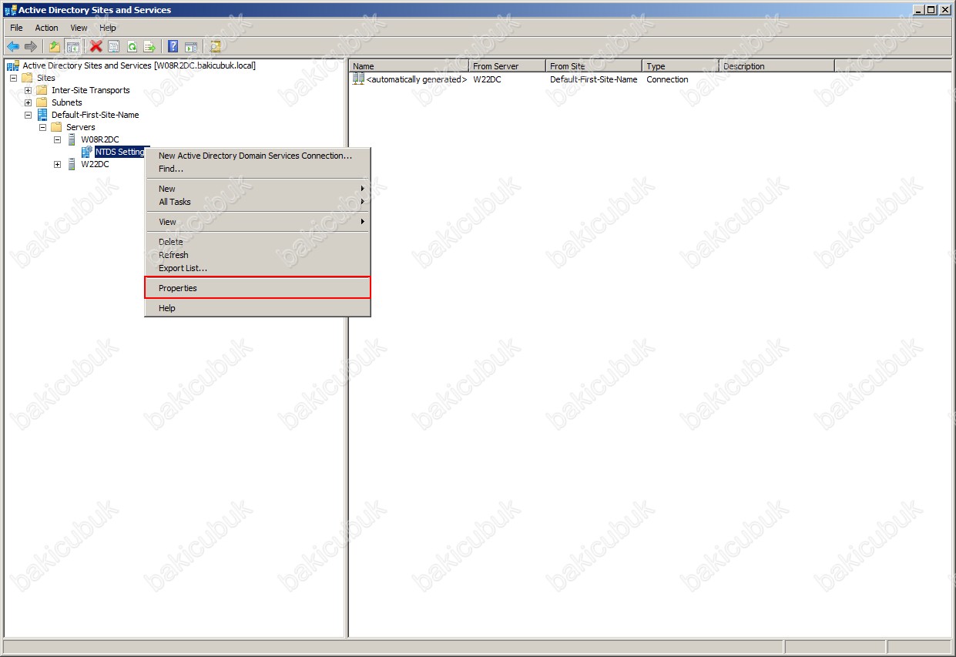The width and height of the screenshot is (956, 657).
Task: Sort by the From Server column header
Action: (x=507, y=66)
